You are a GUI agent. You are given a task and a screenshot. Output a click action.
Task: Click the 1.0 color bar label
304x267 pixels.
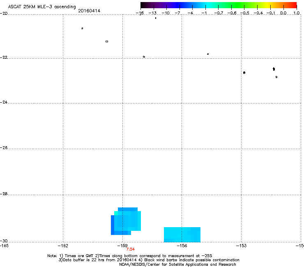pos(297,13)
